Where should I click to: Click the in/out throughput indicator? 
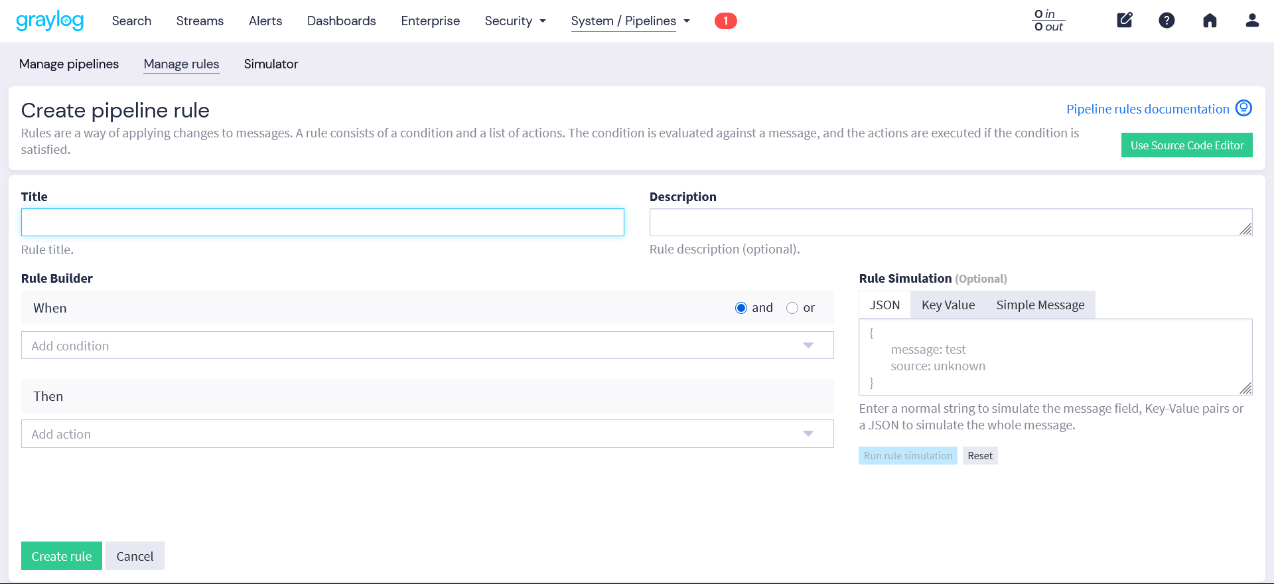point(1048,21)
